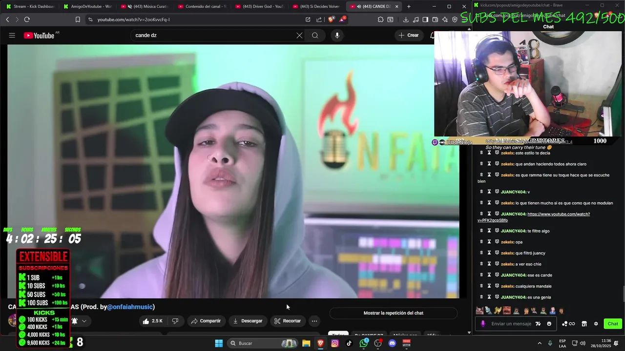
Task: Open Brave Rewards triangle icon
Action: click(x=343, y=19)
